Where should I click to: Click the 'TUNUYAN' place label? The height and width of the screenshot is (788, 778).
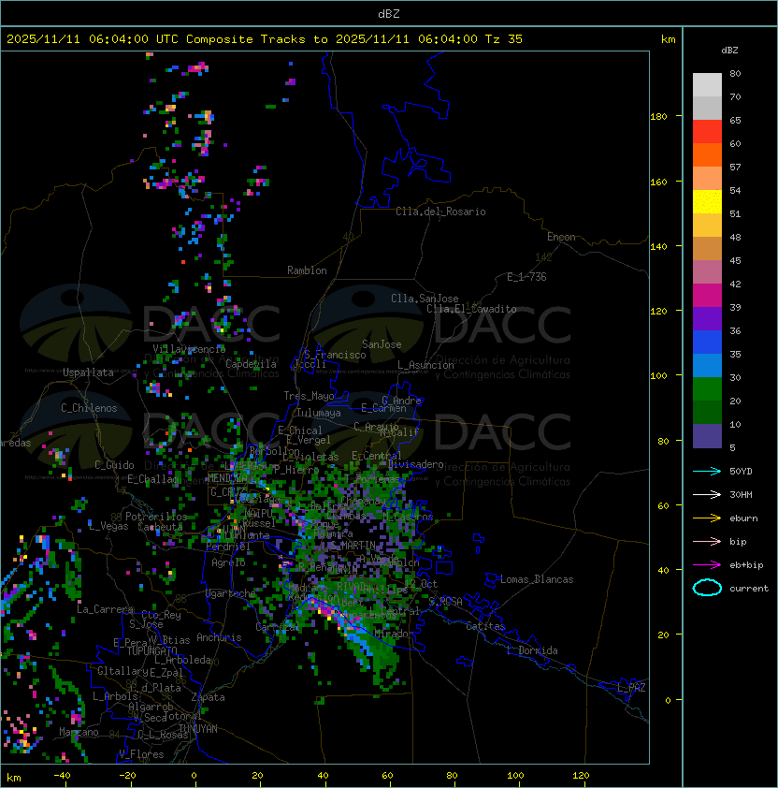(198, 729)
